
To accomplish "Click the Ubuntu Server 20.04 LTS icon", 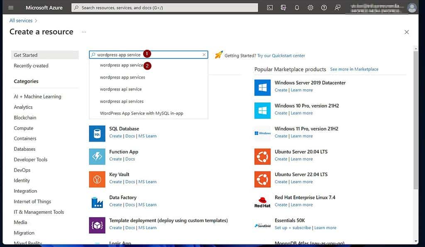I will [262, 157].
